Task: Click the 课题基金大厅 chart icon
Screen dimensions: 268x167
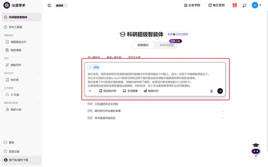Action: tap(7, 42)
